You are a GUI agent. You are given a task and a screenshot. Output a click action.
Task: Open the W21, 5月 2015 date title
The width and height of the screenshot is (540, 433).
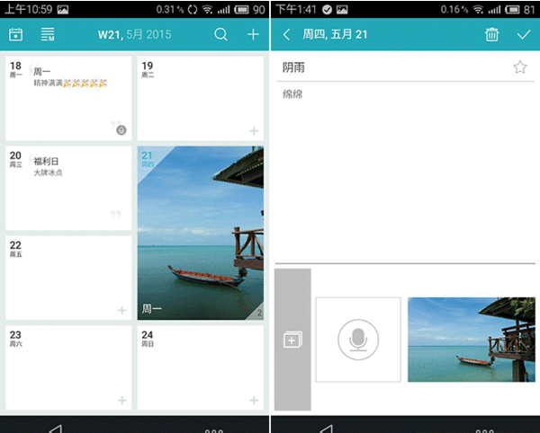coord(134,35)
